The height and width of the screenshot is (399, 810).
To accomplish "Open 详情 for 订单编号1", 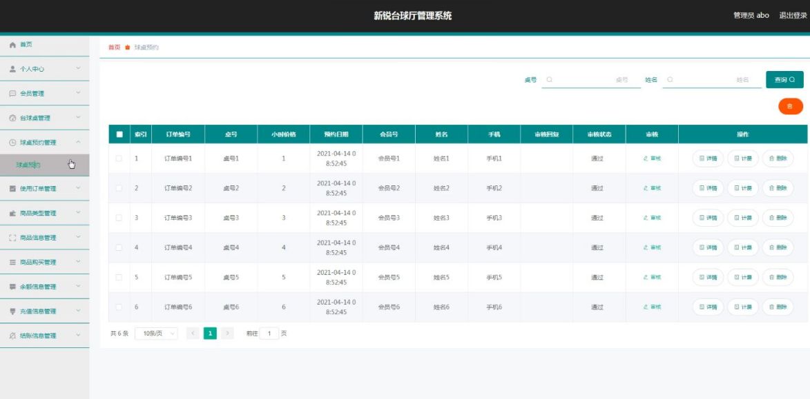I will (708, 158).
